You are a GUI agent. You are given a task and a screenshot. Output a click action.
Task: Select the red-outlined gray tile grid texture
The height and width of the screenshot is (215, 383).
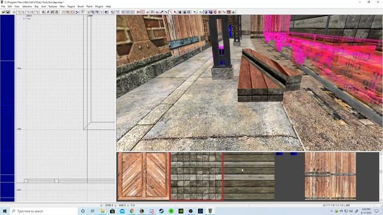click(x=196, y=176)
